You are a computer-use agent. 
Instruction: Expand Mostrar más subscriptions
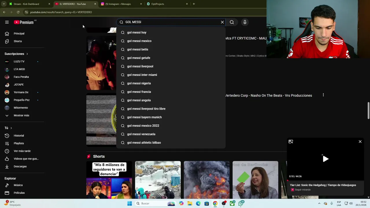coord(22,116)
